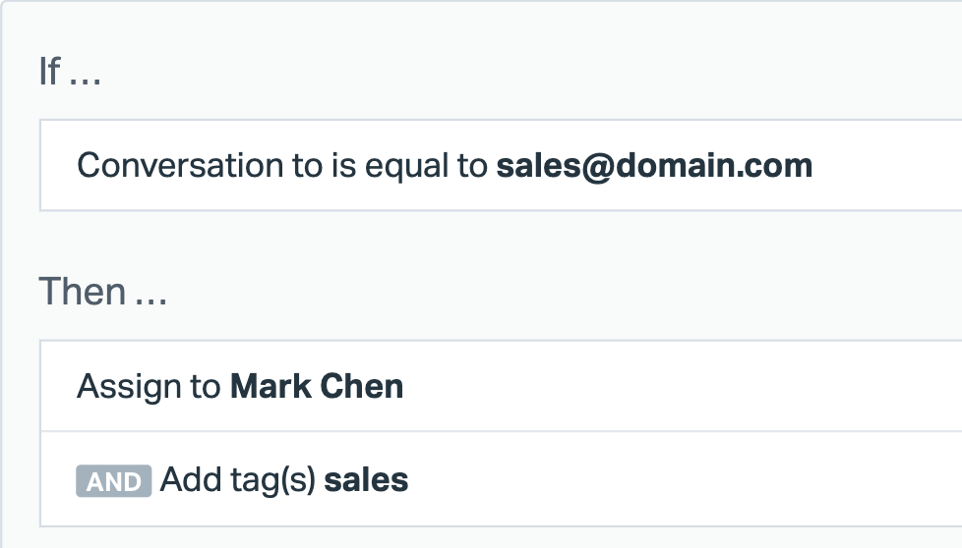This screenshot has width=962, height=548.
Task: Click the Mark Chen assignee name
Action: tap(317, 386)
